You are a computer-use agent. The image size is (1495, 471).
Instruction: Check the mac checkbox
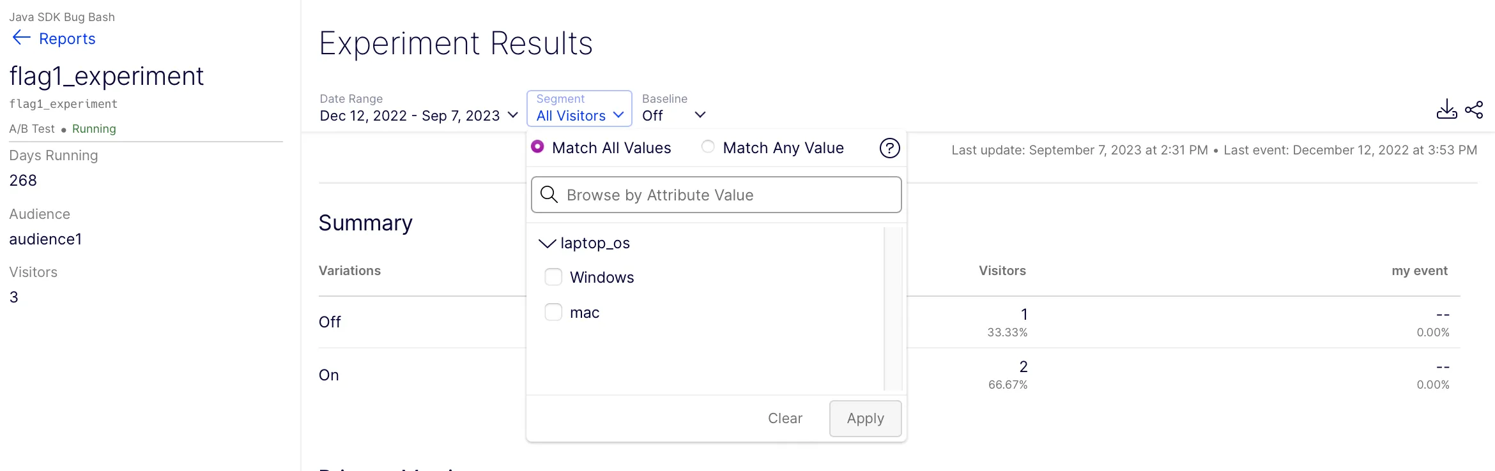click(553, 312)
